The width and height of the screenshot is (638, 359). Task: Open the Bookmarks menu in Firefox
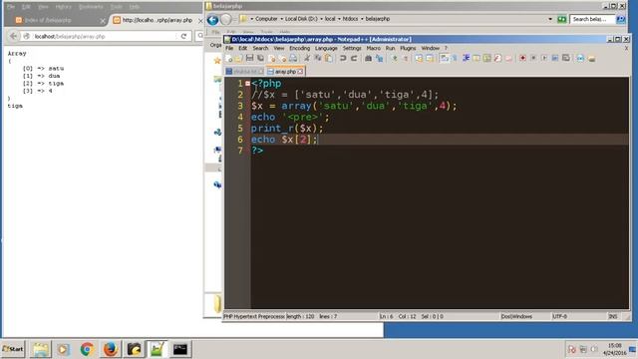91,7
